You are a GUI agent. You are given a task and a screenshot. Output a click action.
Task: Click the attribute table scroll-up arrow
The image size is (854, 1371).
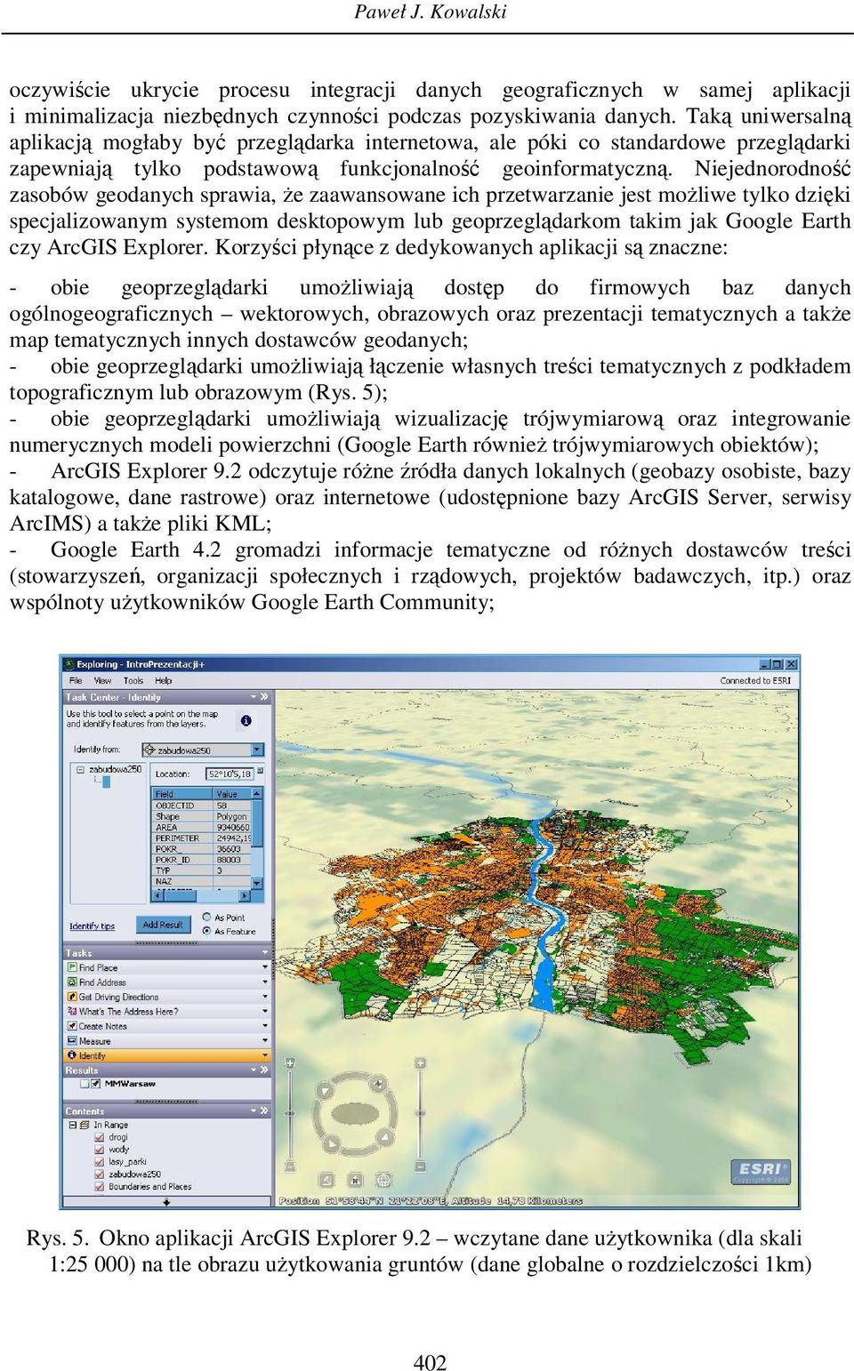coord(258,793)
